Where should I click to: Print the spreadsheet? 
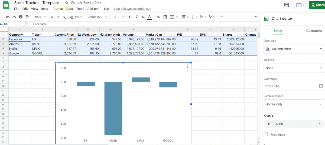21,17
